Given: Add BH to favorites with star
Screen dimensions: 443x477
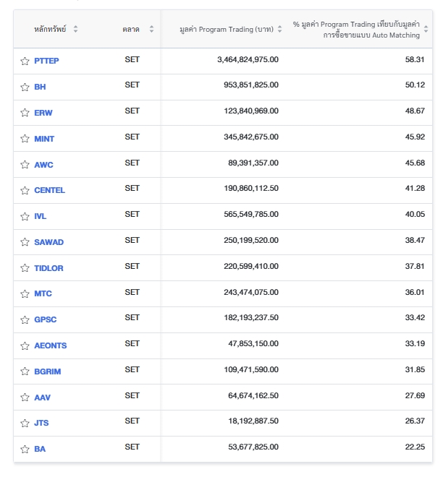Looking at the screenshot, I should pyautogui.click(x=25, y=87).
